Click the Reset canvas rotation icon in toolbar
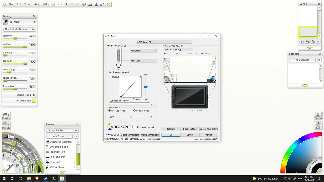 point(84,4)
